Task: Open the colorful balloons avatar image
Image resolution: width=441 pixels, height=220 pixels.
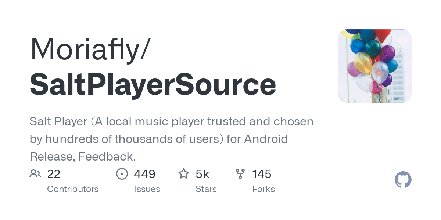Action: [374, 66]
